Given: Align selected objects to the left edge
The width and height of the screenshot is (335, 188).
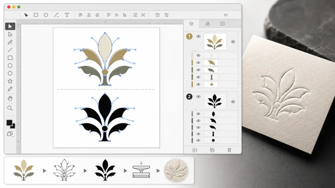Looking at the screenshot, I should (x=80, y=15).
